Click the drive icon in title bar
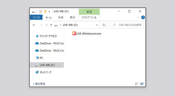 (33, 12)
